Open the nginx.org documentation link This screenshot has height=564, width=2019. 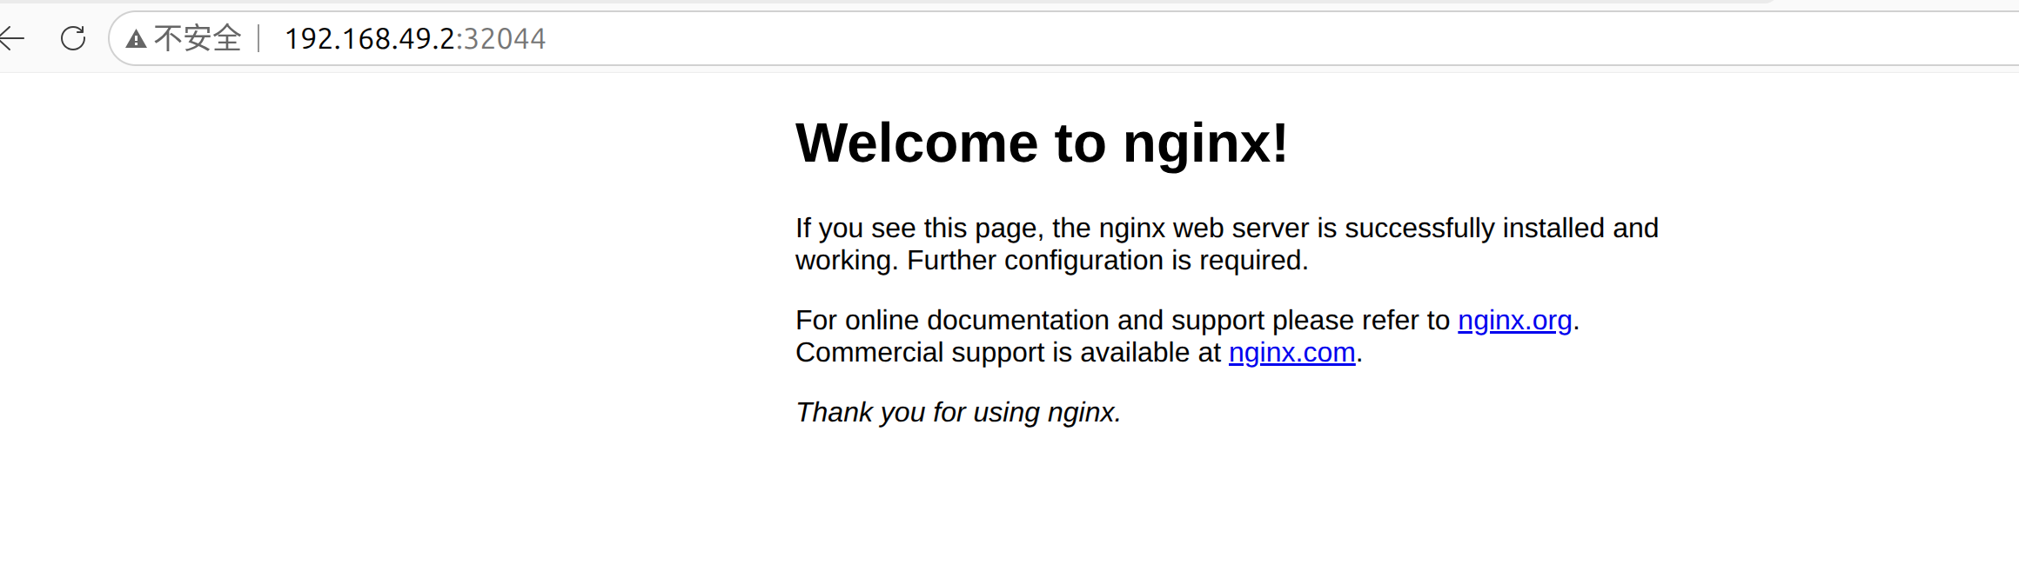tap(1514, 321)
